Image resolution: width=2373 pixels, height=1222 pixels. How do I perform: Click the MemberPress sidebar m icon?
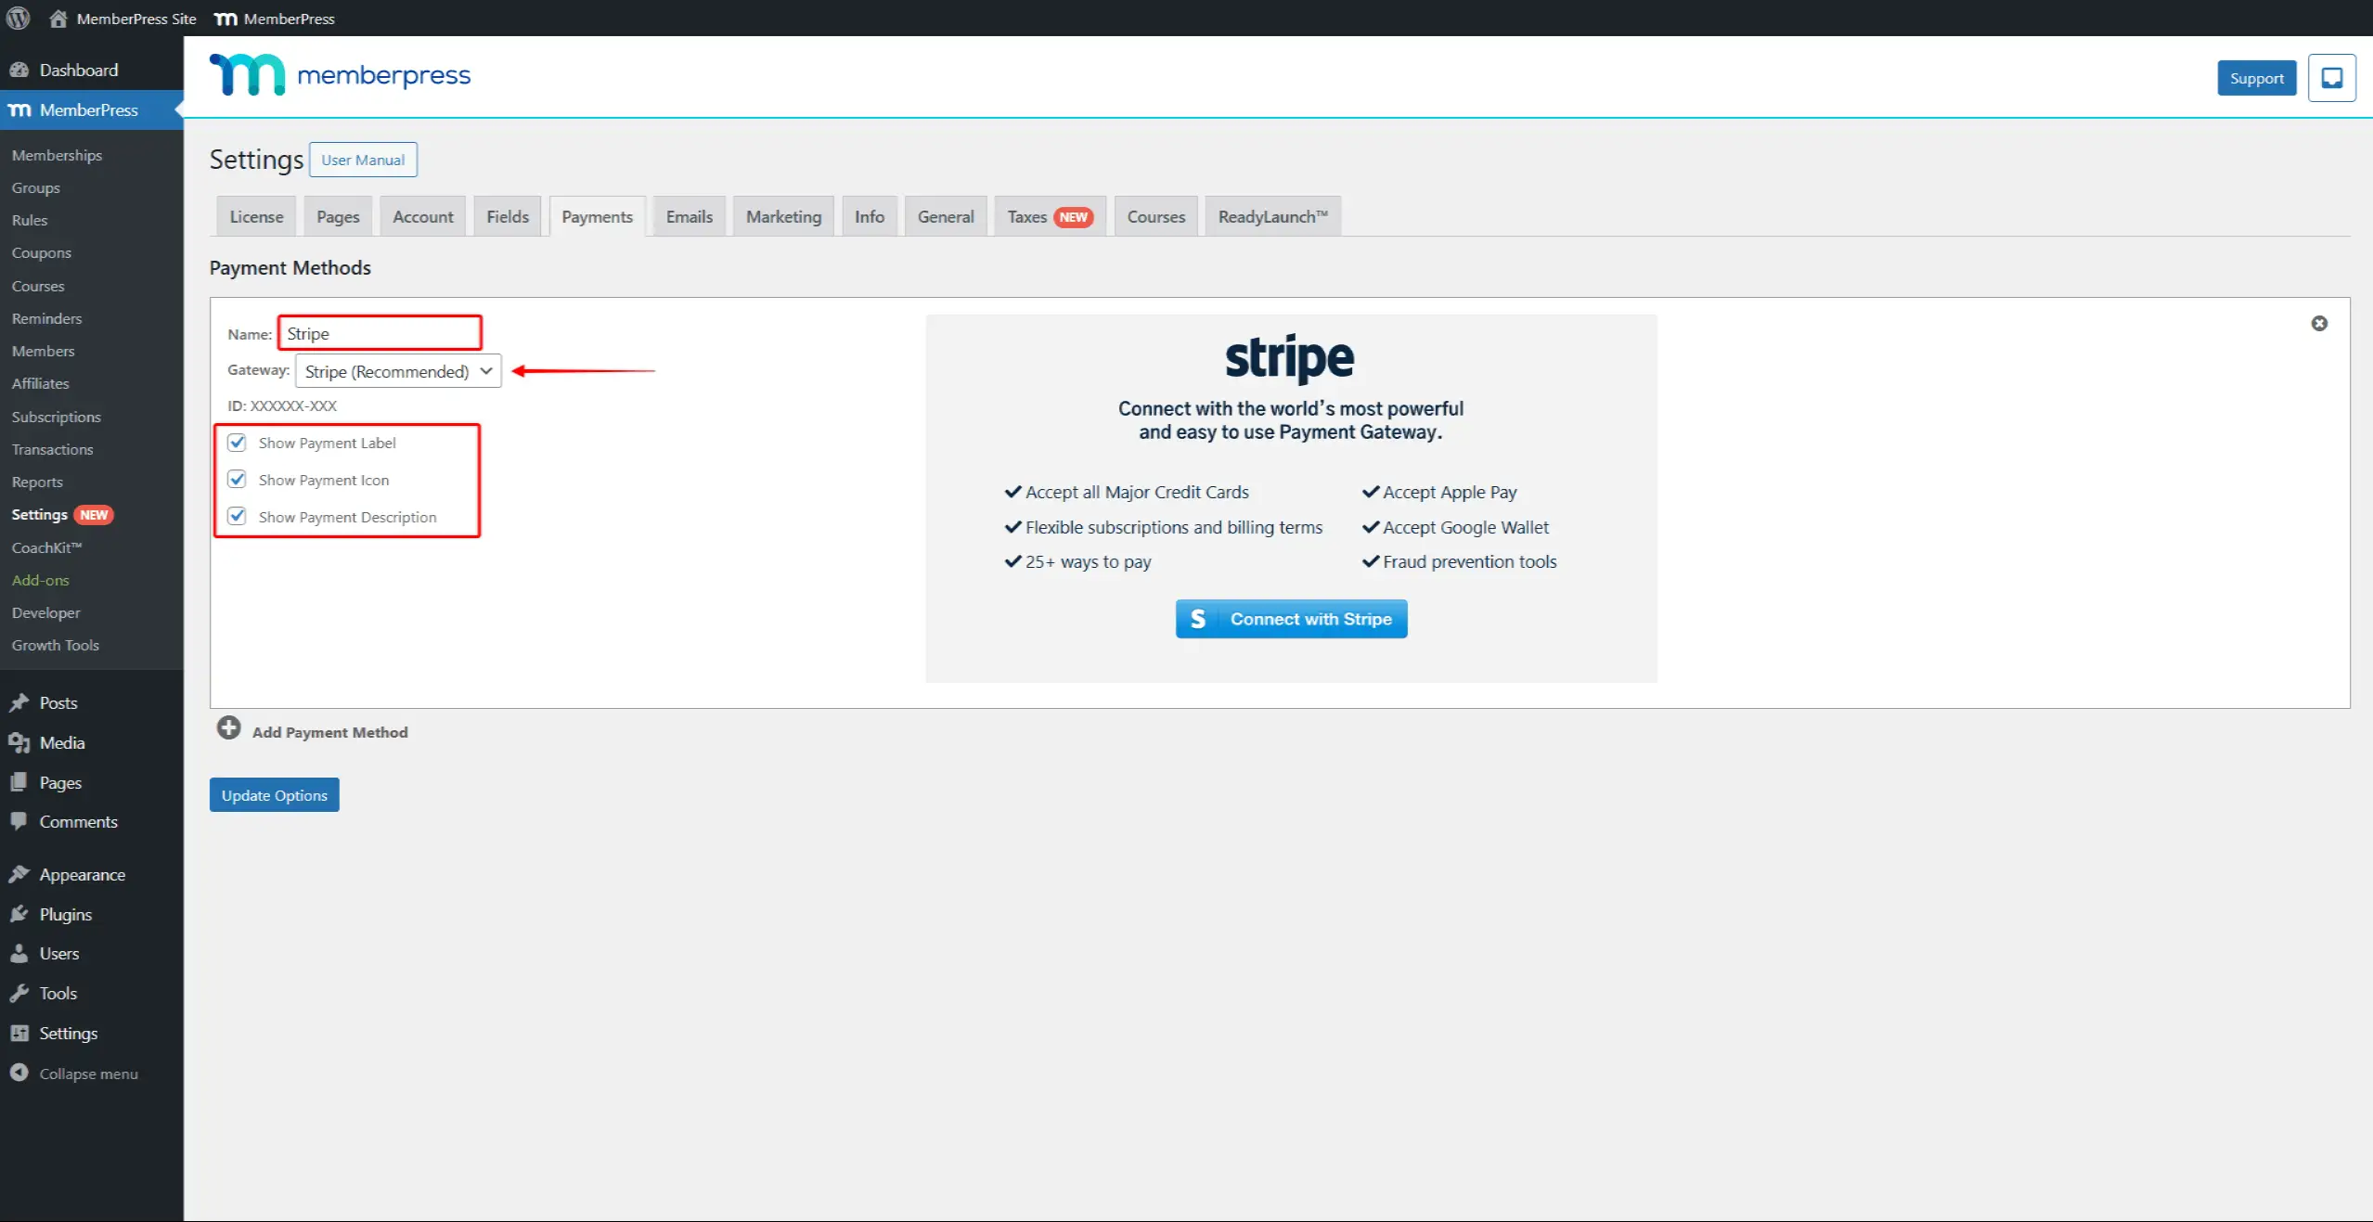(x=19, y=110)
